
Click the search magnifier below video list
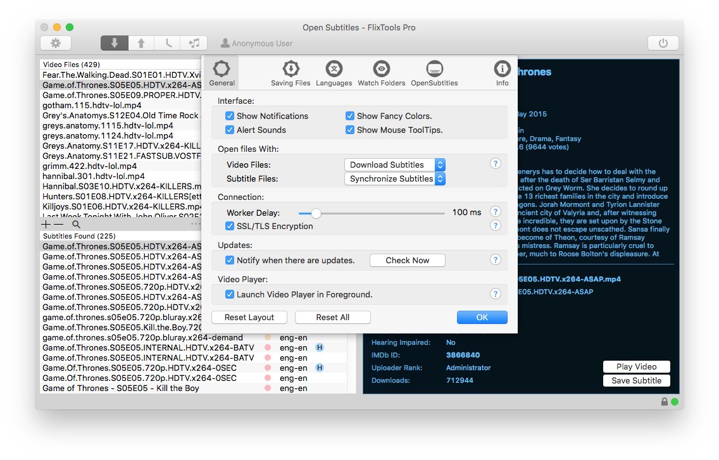tap(76, 224)
